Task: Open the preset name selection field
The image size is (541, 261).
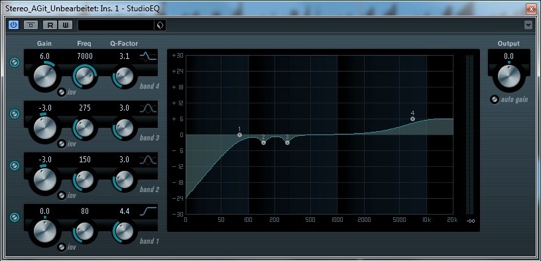Action: [x=116, y=25]
